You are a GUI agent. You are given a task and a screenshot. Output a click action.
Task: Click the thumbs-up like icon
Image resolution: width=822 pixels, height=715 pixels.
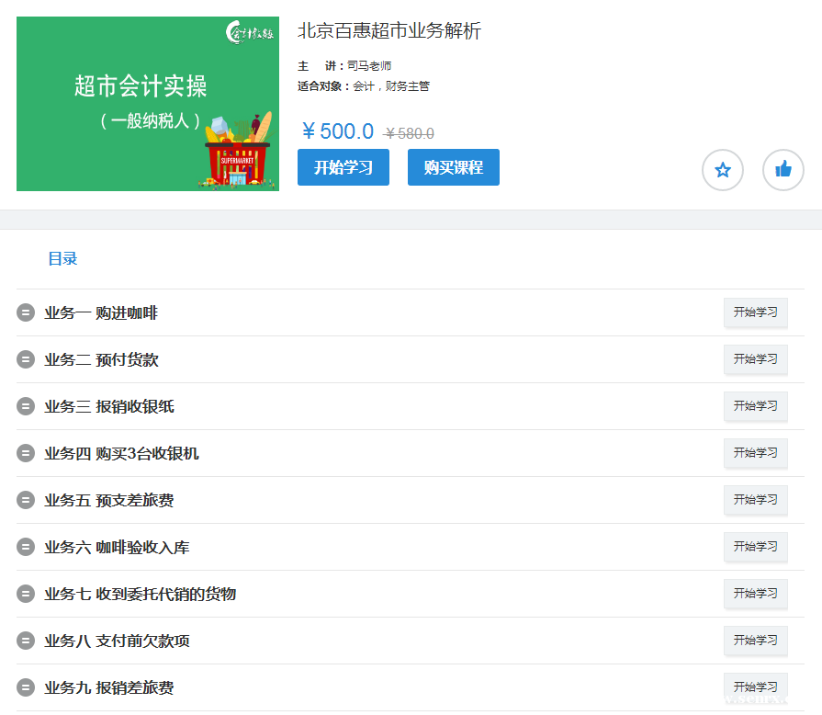(783, 170)
